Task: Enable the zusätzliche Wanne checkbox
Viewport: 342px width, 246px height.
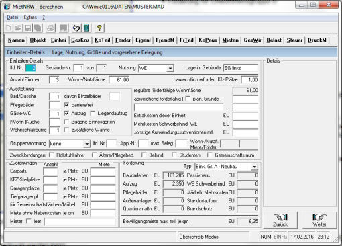Action: point(66,130)
